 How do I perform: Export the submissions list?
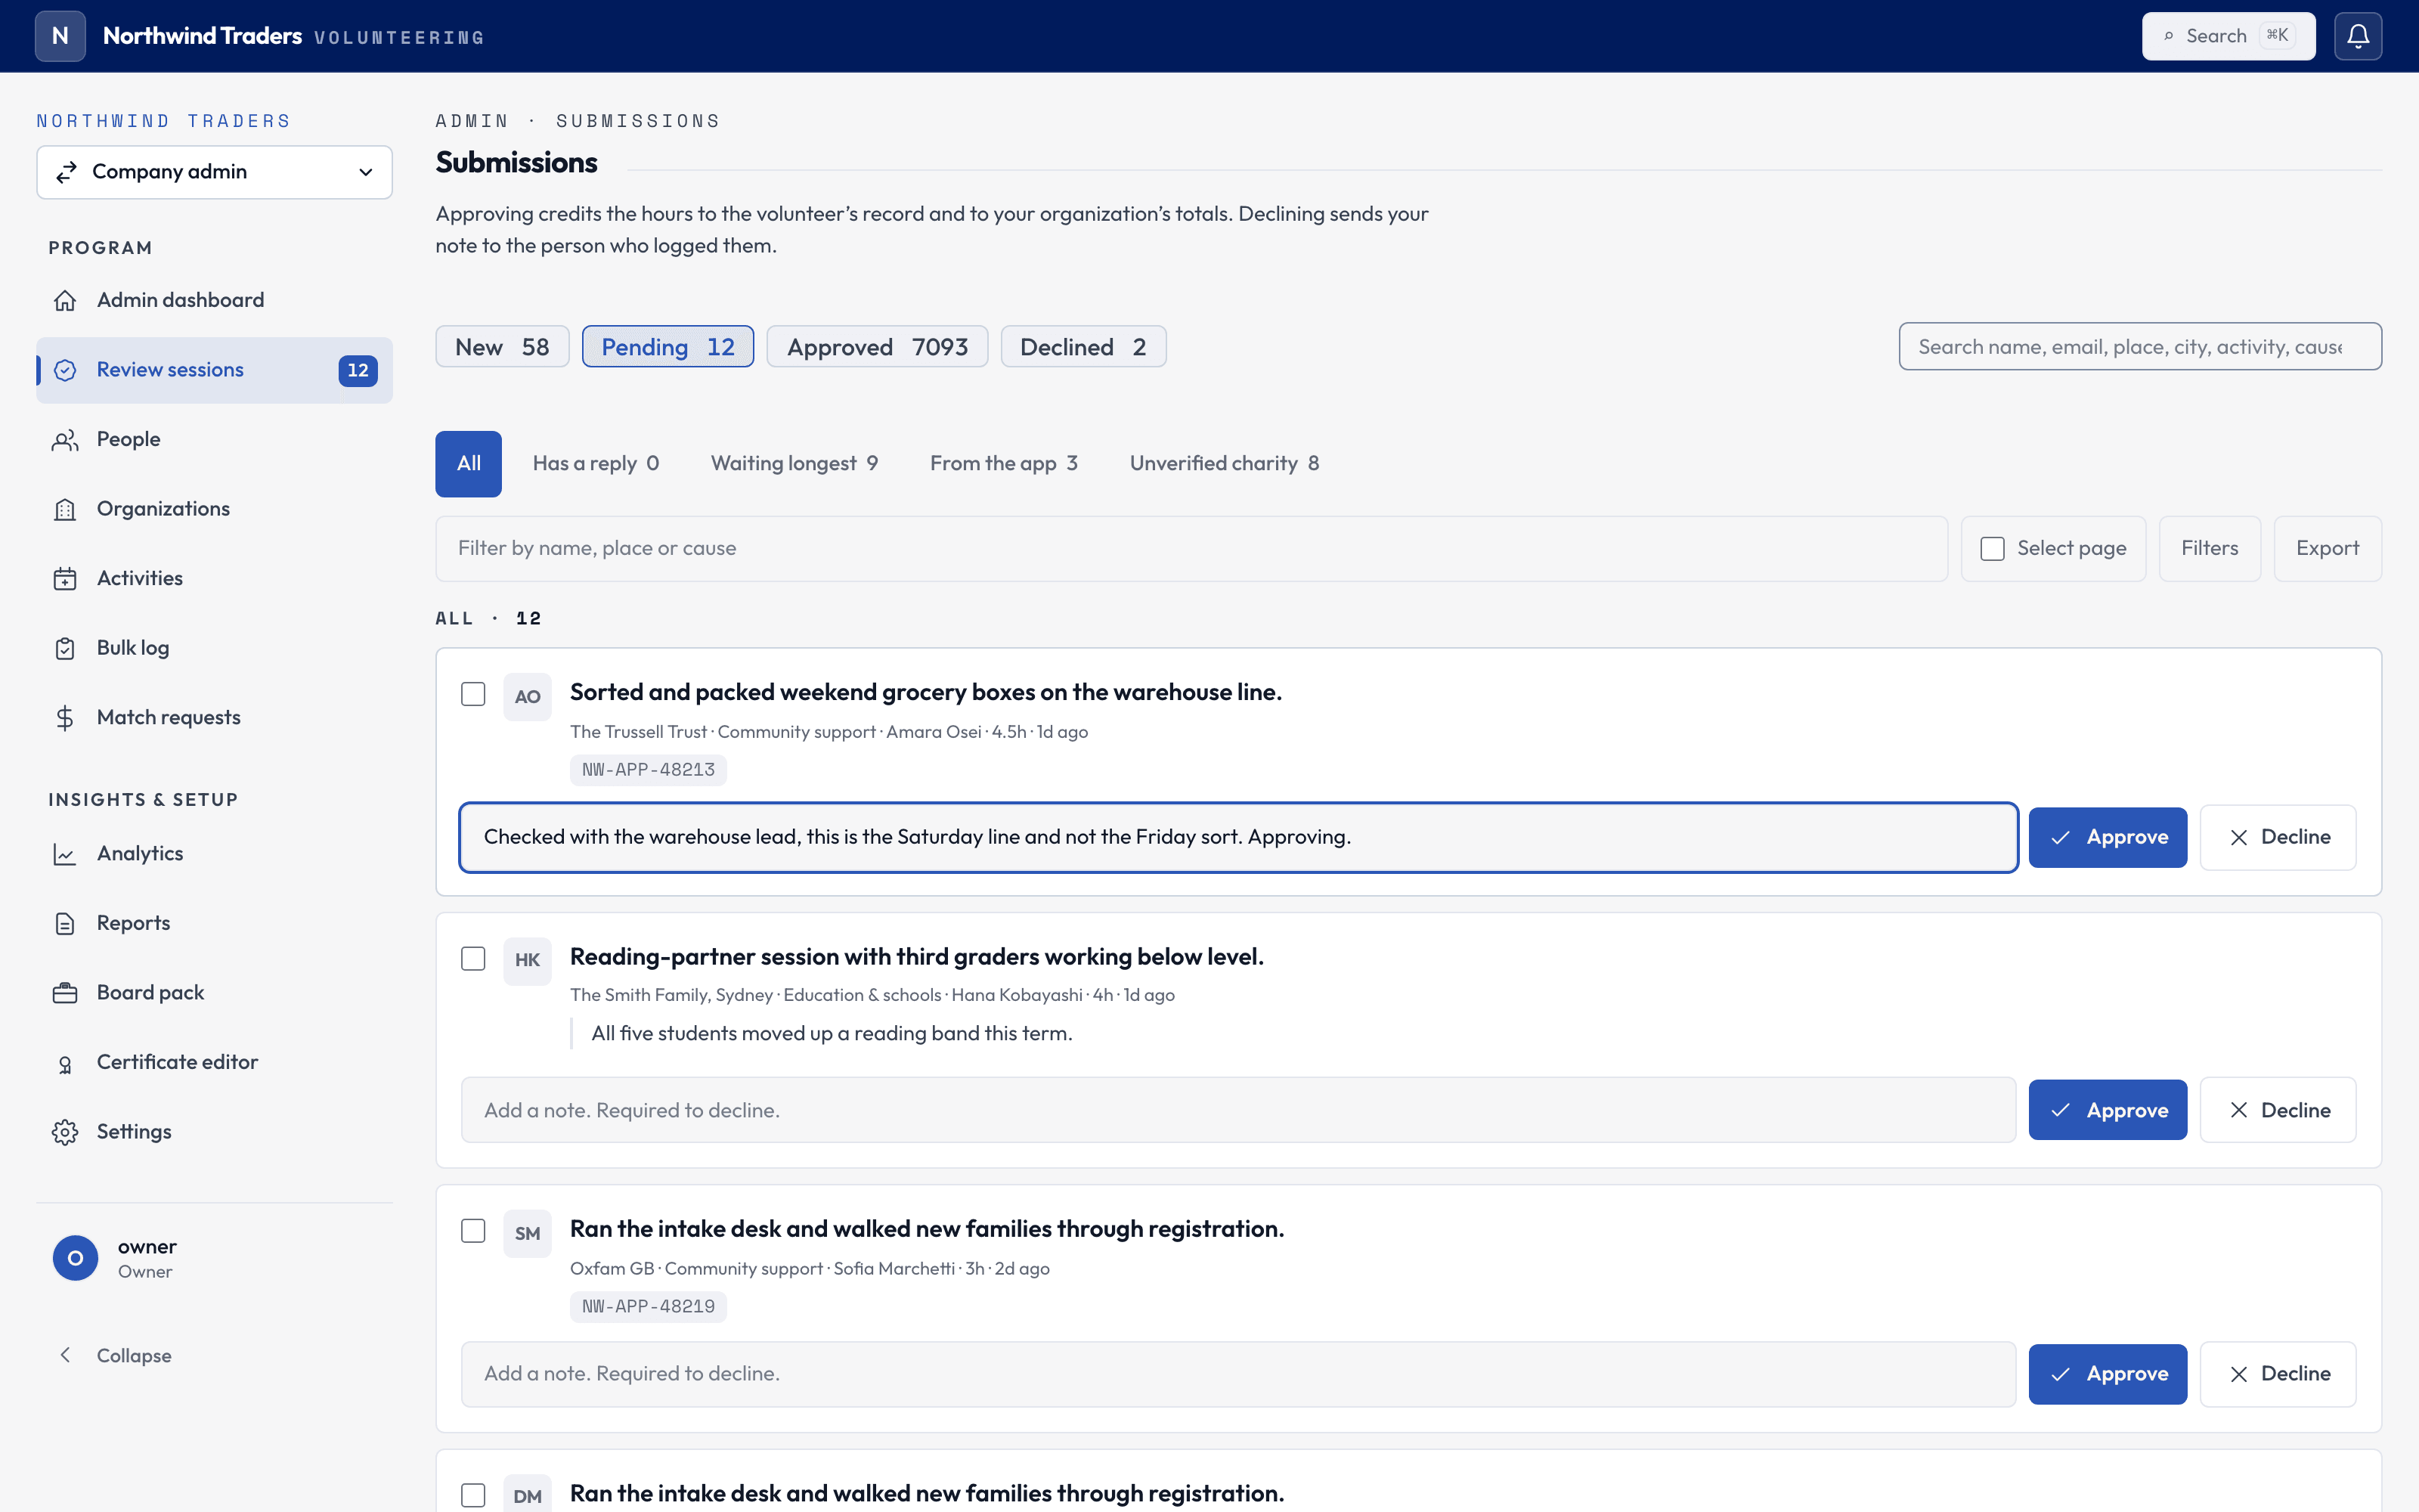[x=2327, y=548]
